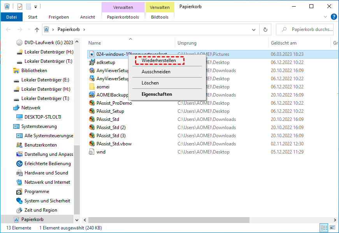Open Bibliotheken in the navigation pane

click(x=34, y=71)
